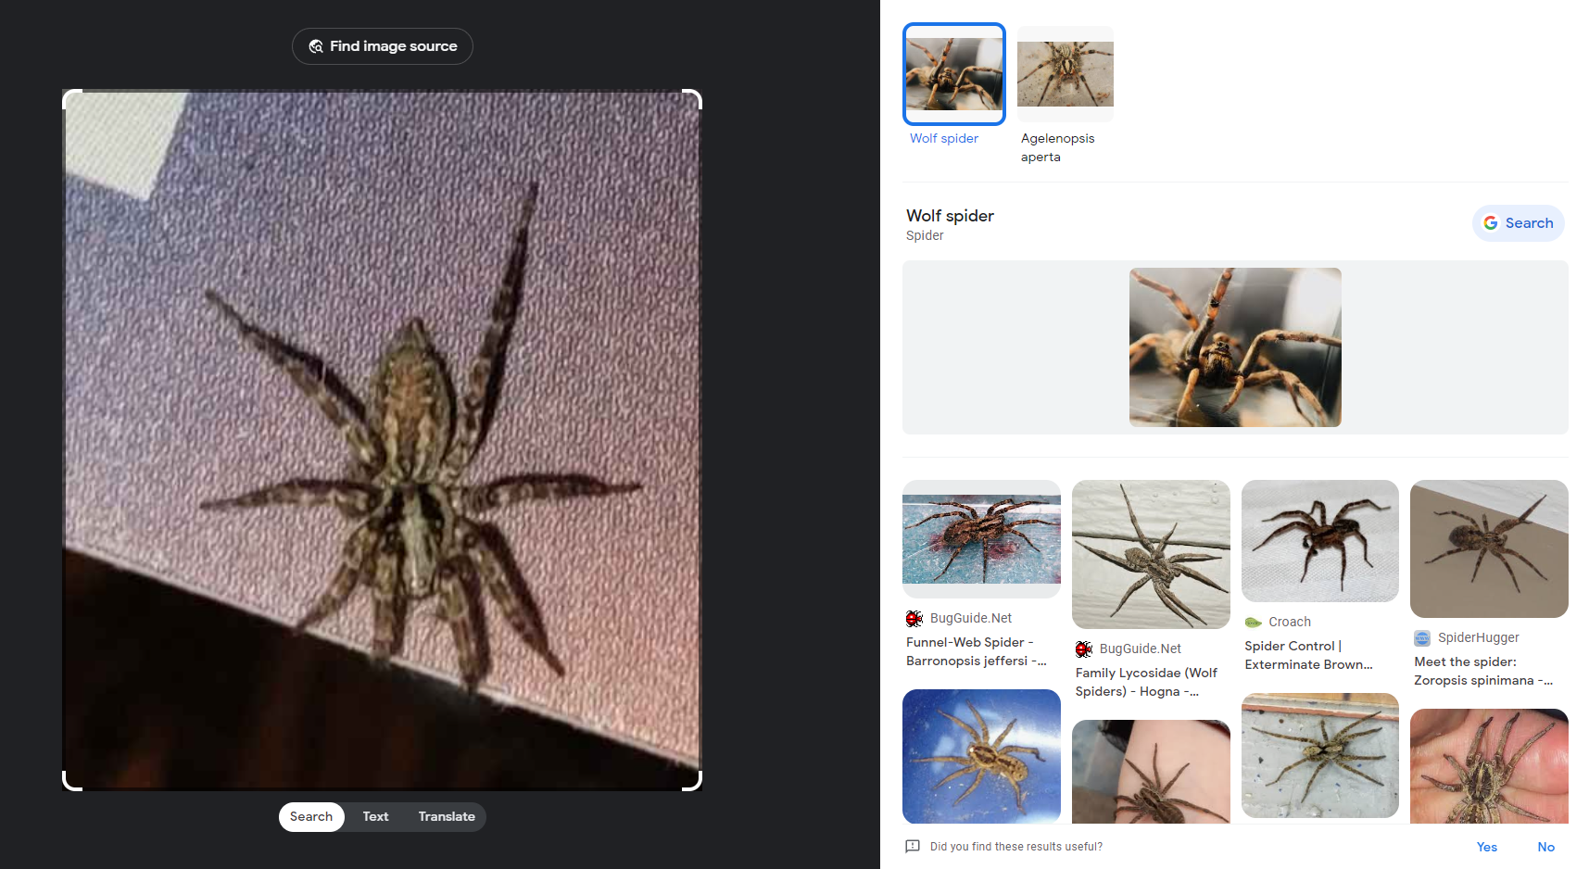Open the spider on concrete result image

[1320, 756]
